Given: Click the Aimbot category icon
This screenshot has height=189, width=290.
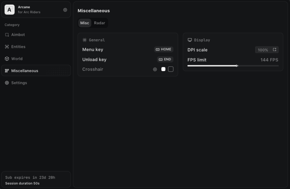Looking at the screenshot, I should point(7,35).
